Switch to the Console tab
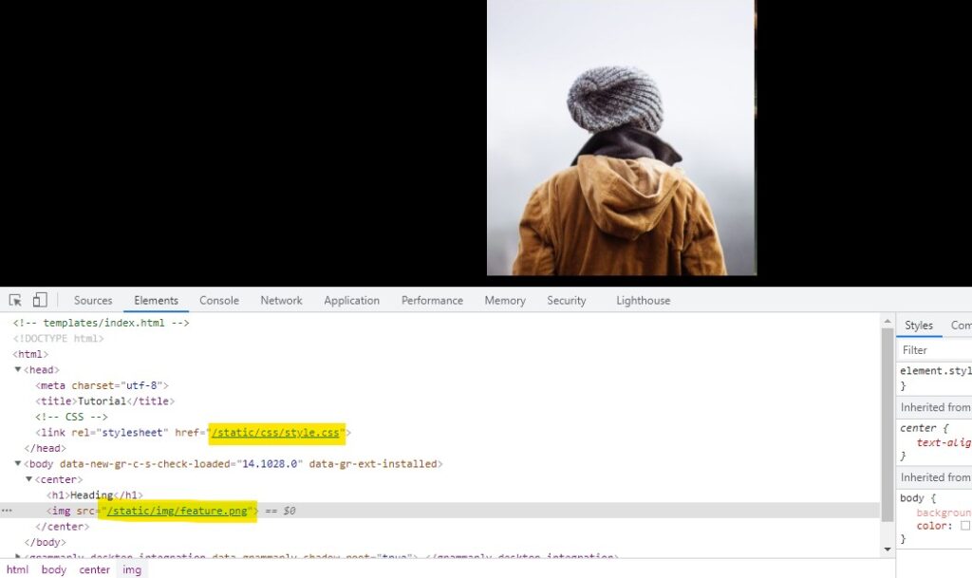972x578 pixels. (219, 300)
